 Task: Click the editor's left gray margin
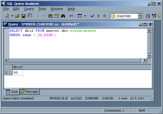click(x=7, y=43)
